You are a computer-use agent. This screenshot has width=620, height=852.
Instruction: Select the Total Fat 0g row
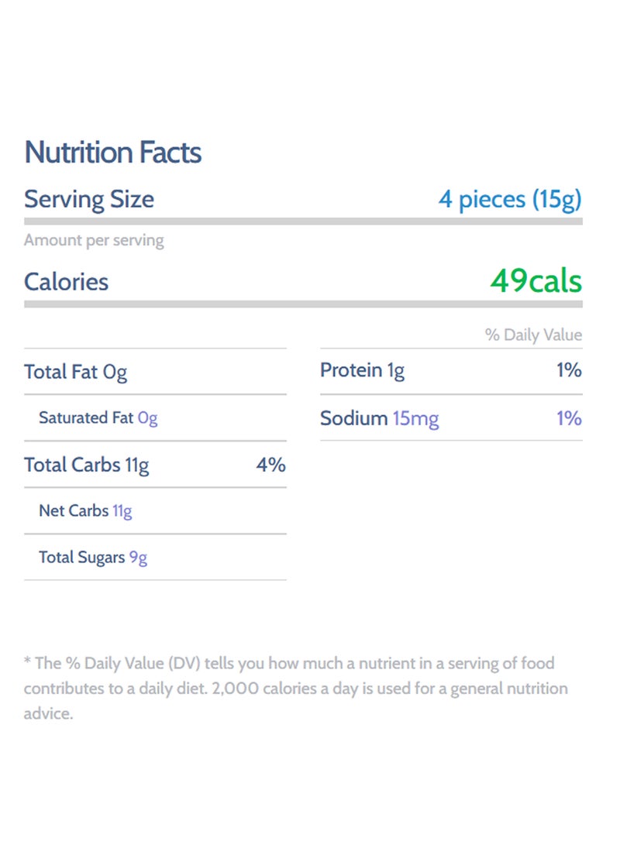click(155, 372)
